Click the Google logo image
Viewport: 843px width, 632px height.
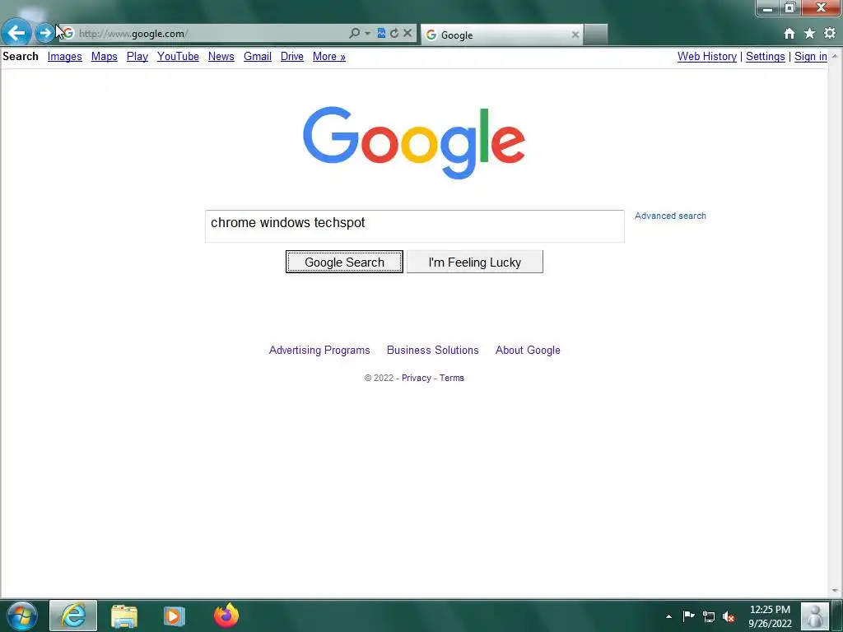(x=414, y=142)
